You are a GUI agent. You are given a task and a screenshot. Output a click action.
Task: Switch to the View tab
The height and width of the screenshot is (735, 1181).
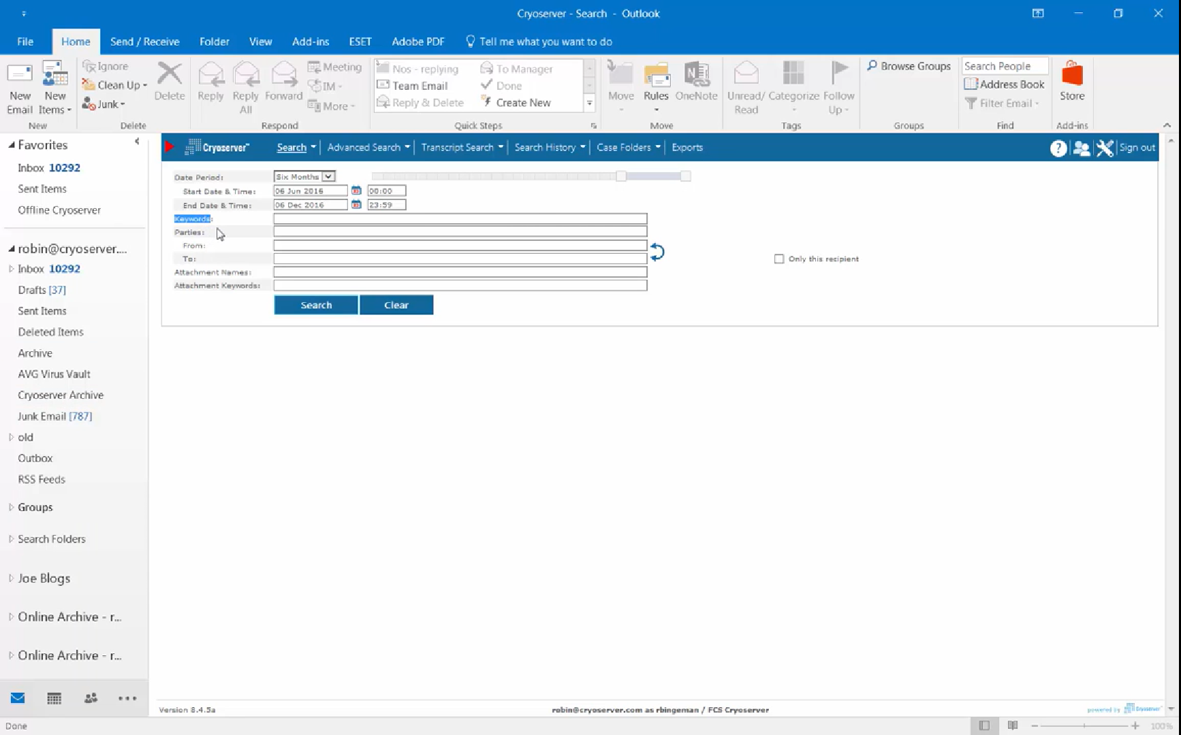coord(260,42)
